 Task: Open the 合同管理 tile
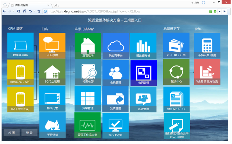point(144,73)
